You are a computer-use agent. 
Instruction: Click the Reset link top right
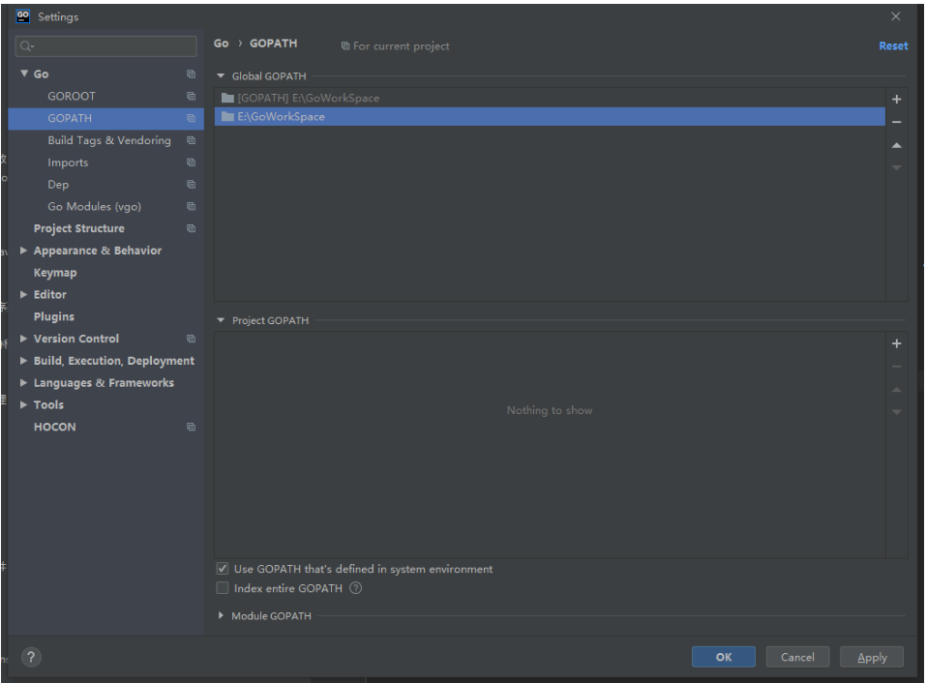point(892,45)
